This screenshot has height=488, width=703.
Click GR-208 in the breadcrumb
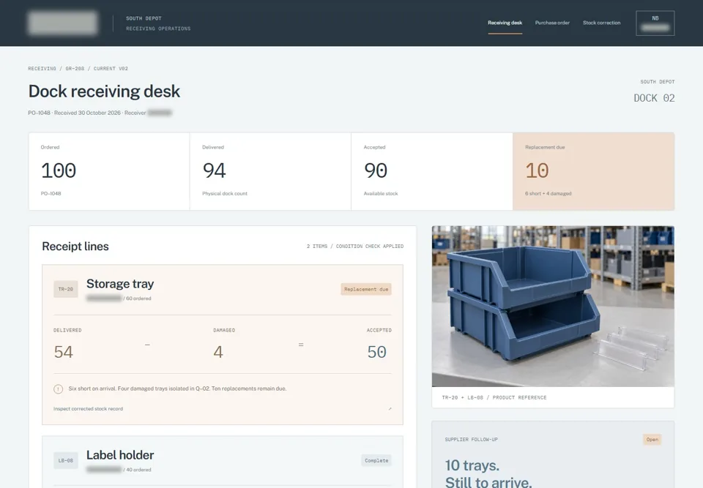coord(75,69)
